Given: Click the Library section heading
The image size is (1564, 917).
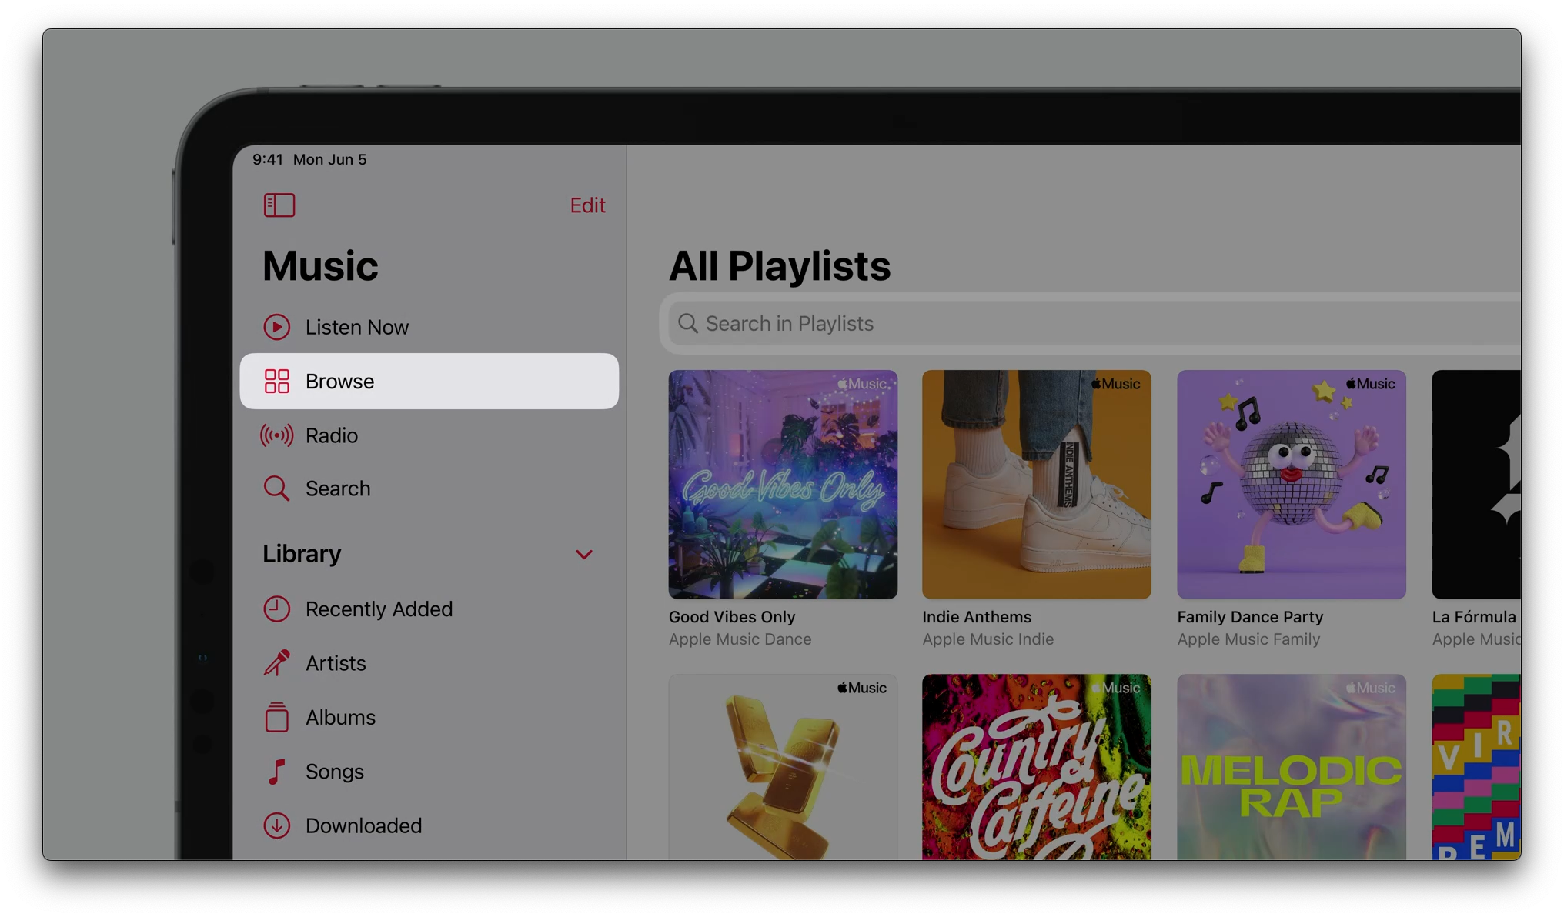Looking at the screenshot, I should coord(302,554).
